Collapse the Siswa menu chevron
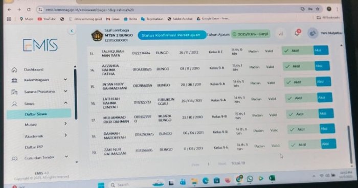The height and width of the screenshot is (188, 358). pos(65,103)
